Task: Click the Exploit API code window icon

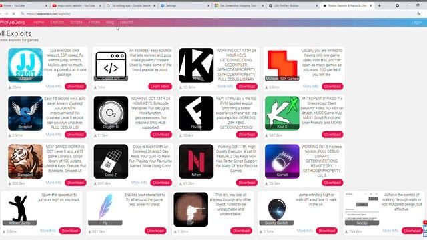Action: pos(111,65)
